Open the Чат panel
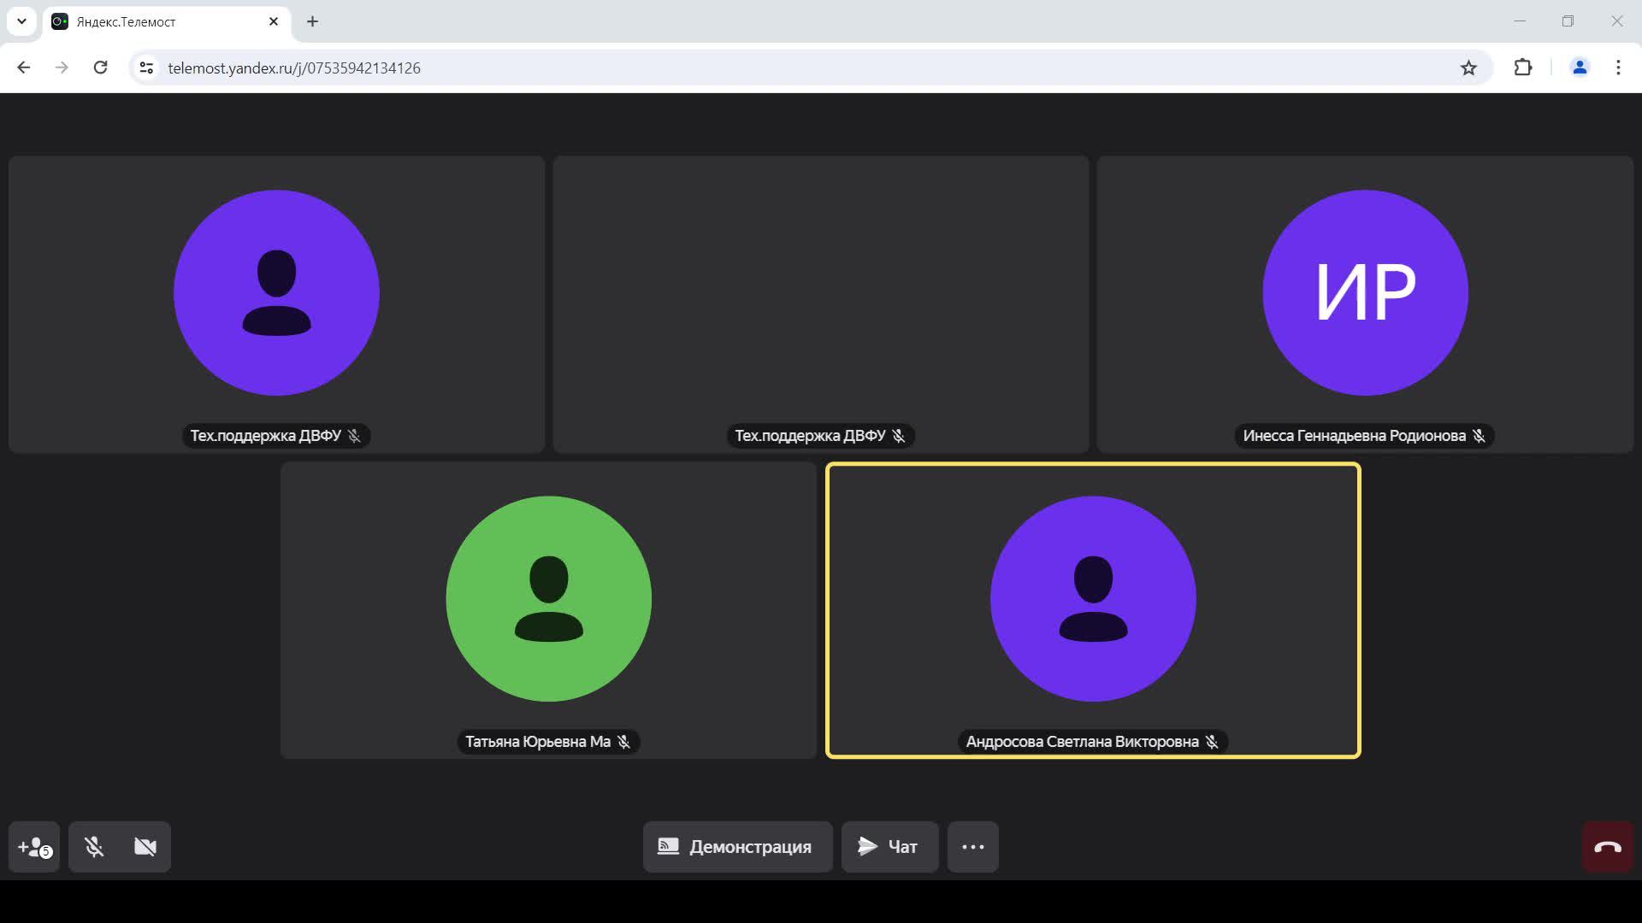This screenshot has height=923, width=1642. pos(889,847)
